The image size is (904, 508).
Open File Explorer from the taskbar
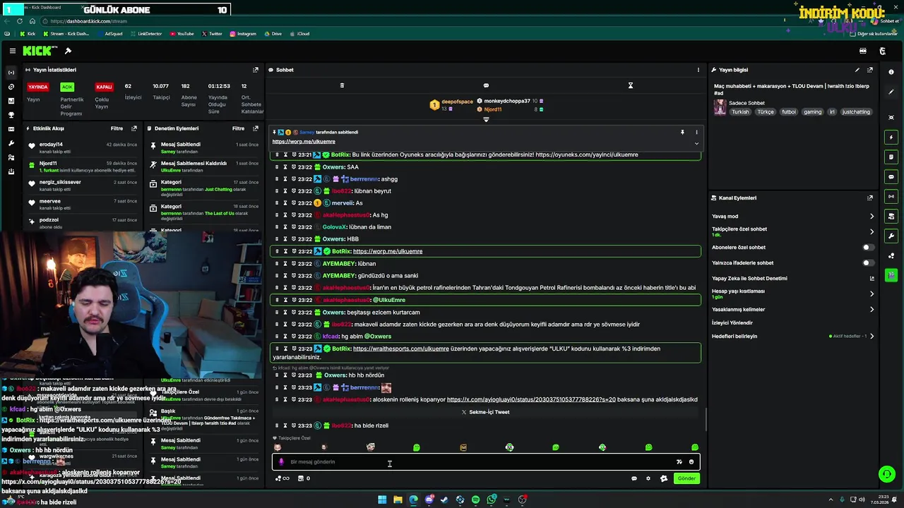(x=398, y=500)
